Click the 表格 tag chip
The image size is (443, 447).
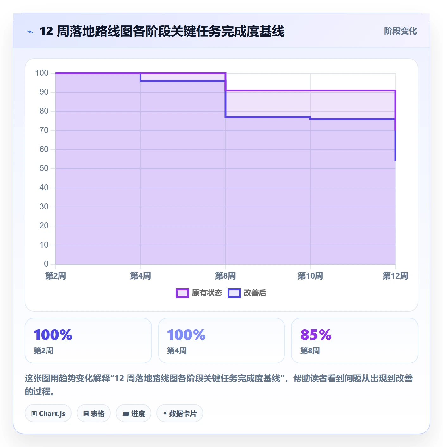94,413
